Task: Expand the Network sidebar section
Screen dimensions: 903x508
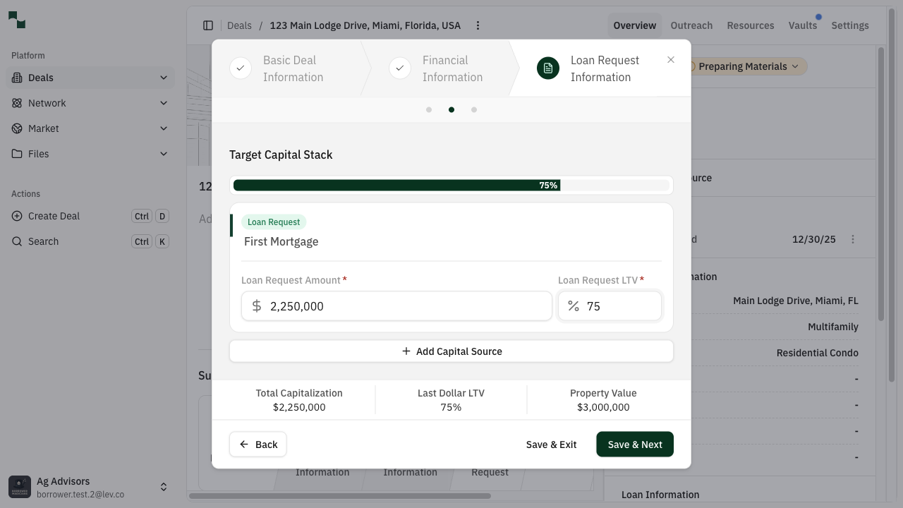Action: 164,103
